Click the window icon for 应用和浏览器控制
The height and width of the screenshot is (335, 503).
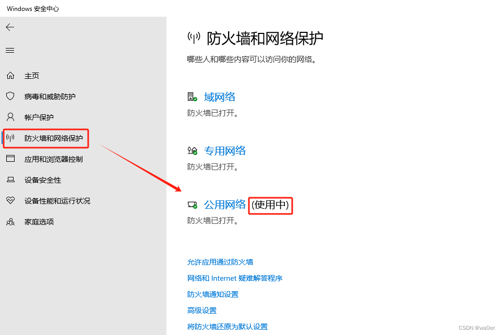10,159
